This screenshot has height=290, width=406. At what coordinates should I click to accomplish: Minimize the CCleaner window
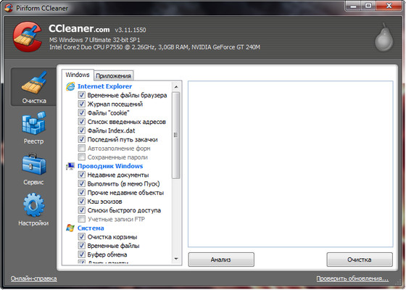353,6
